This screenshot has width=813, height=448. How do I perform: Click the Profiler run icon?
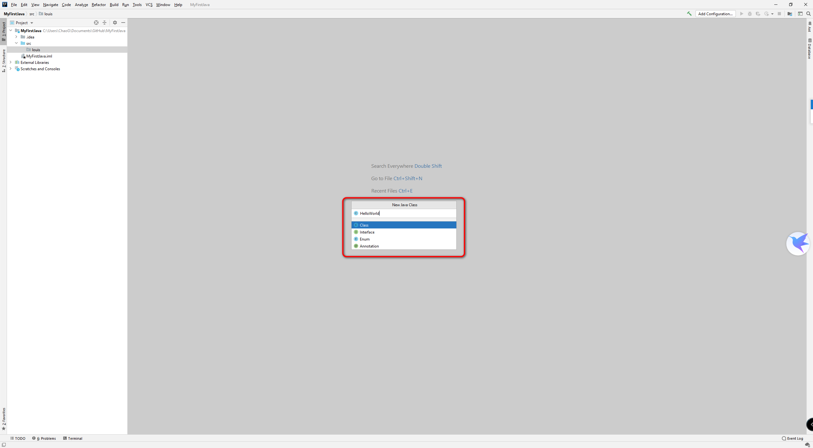pyautogui.click(x=767, y=14)
